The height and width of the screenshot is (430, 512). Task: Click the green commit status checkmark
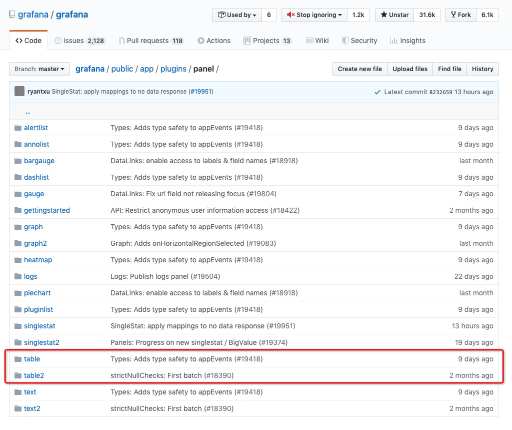(x=377, y=92)
